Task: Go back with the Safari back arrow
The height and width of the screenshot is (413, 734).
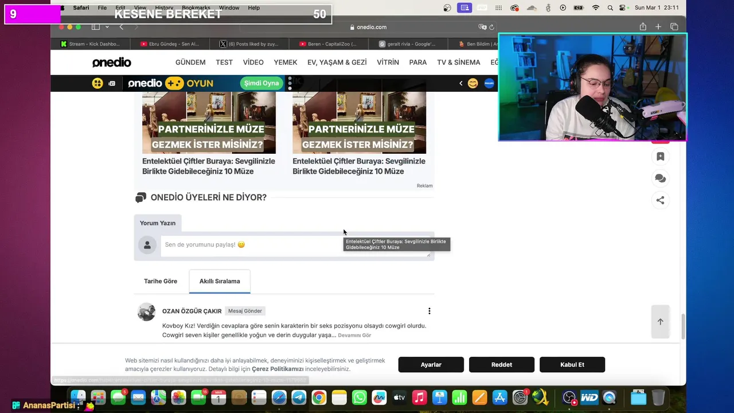Action: 121,27
